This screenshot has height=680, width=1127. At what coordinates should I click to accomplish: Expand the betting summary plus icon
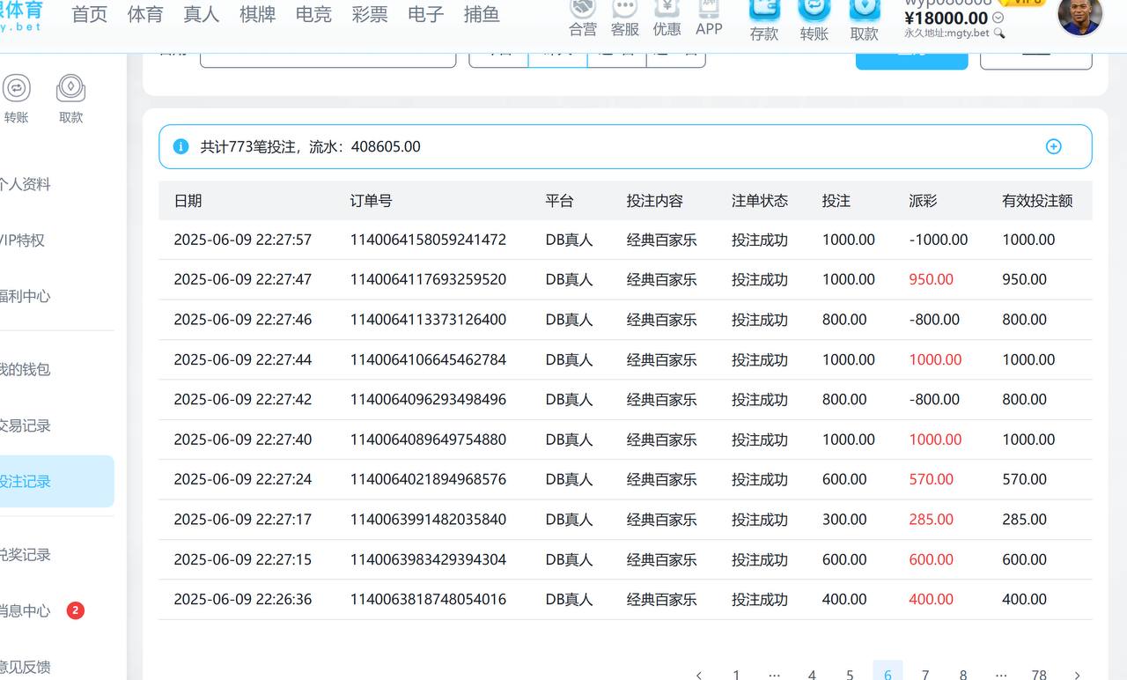1053,146
